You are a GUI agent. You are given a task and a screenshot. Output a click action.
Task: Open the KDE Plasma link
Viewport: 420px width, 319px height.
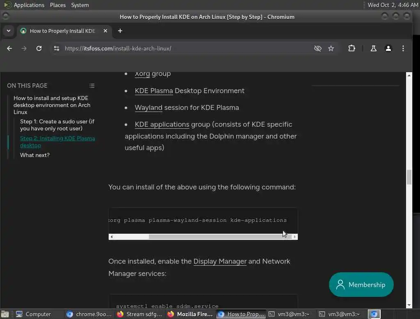(154, 91)
